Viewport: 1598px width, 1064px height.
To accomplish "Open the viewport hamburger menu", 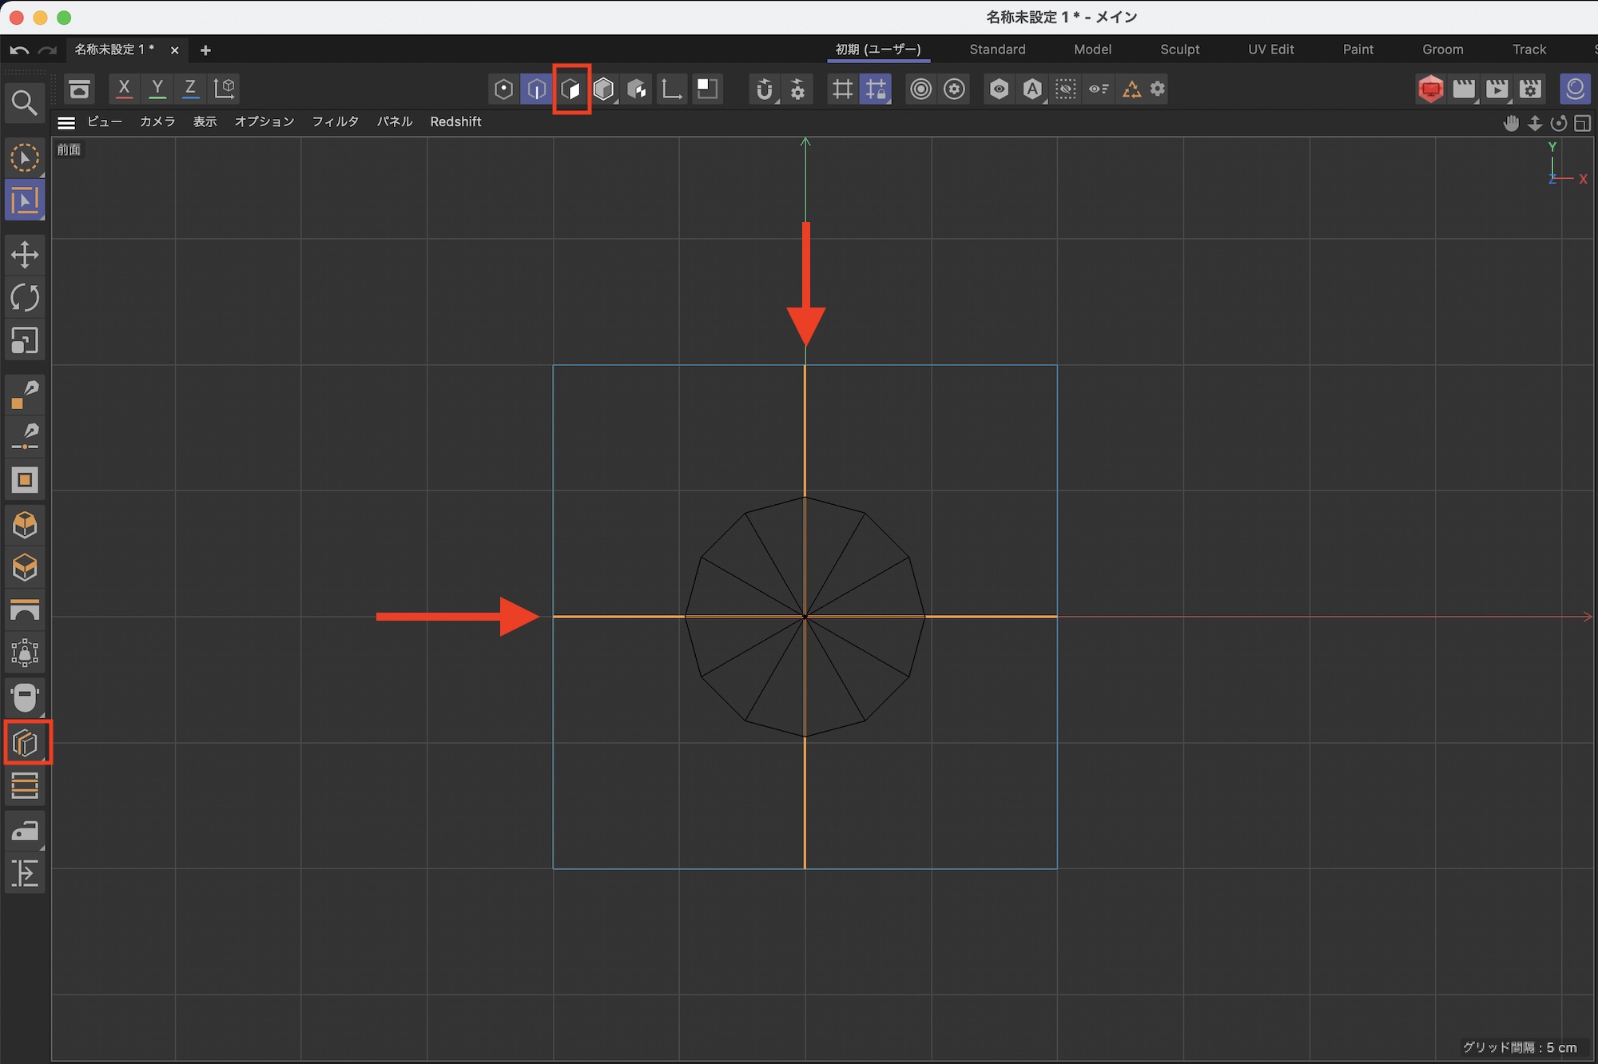I will 66,122.
